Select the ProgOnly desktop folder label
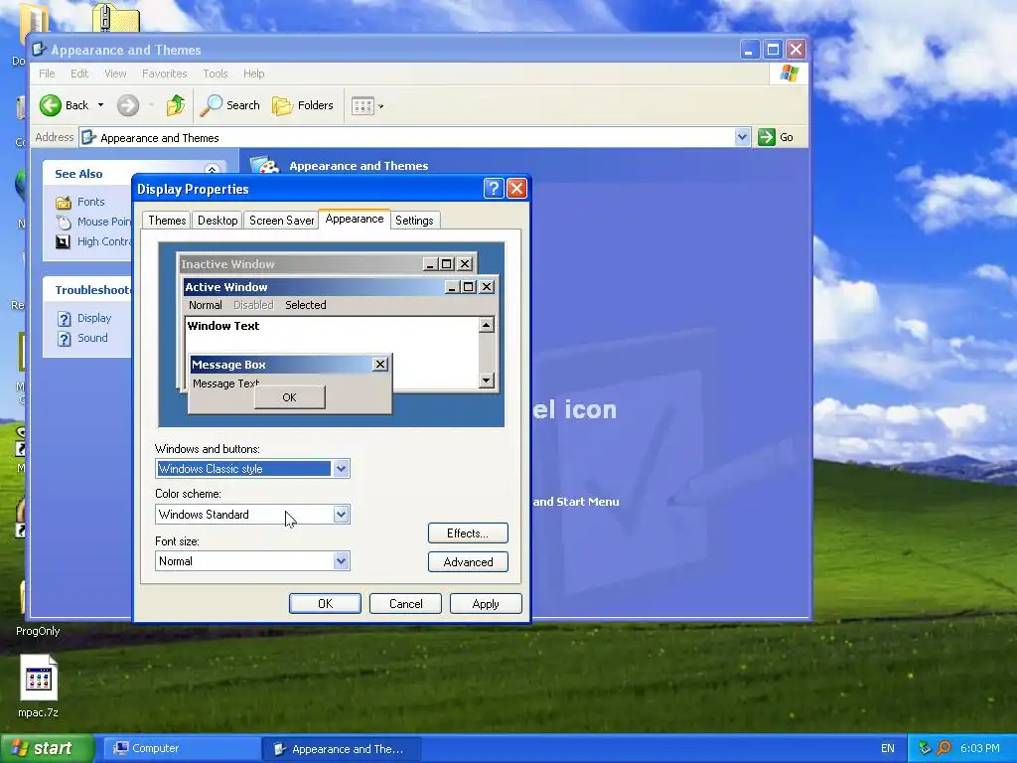This screenshot has width=1017, height=763. tap(38, 631)
